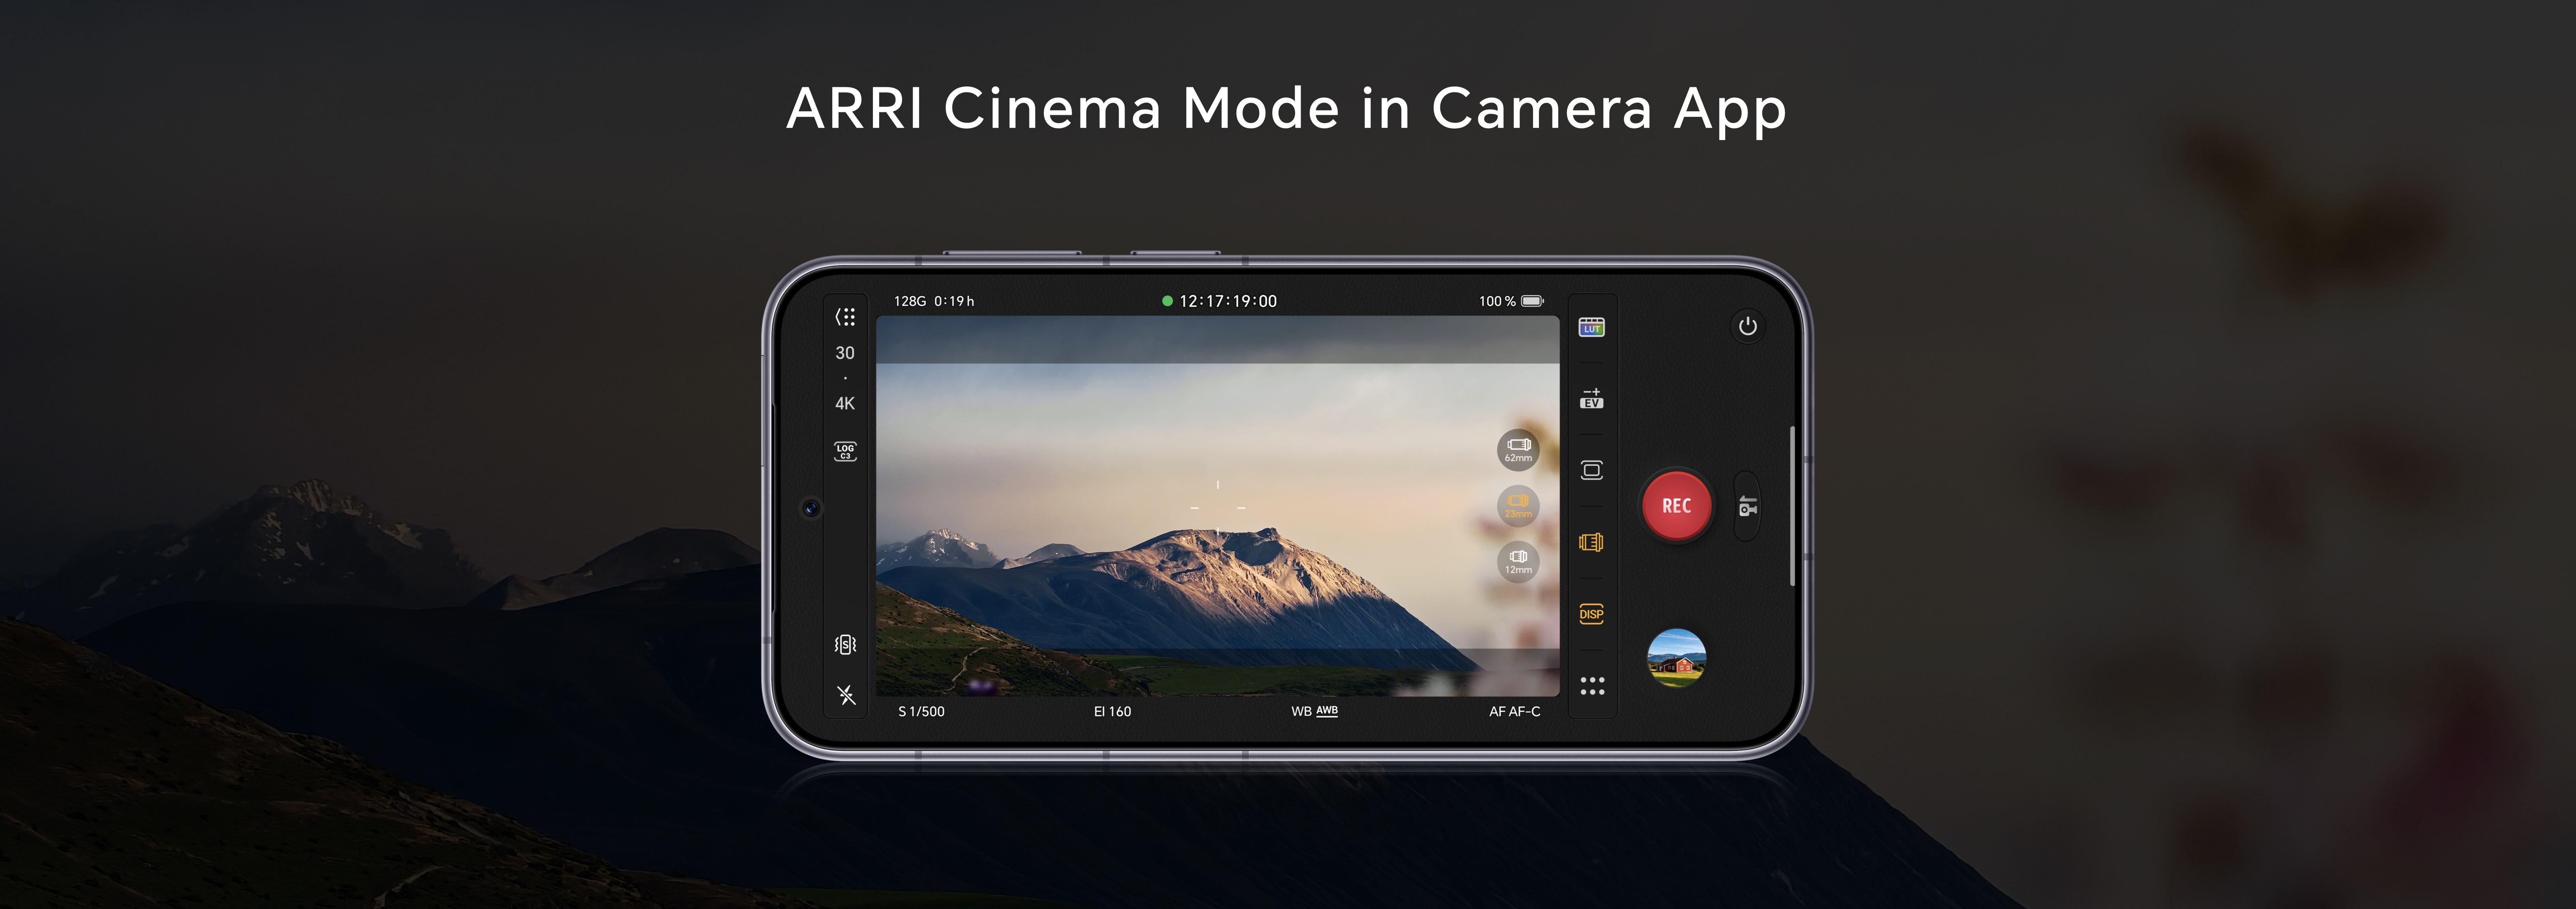This screenshot has width=2576, height=909.
Task: Change the AF AF-C focus mode
Action: (x=1514, y=712)
